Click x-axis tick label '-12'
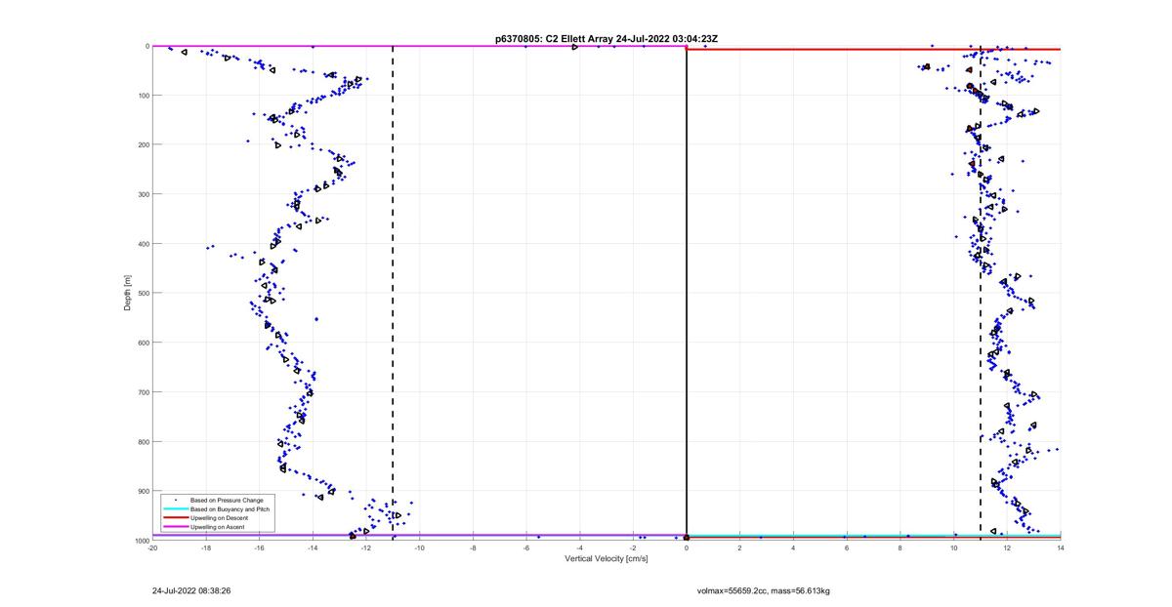 366,546
